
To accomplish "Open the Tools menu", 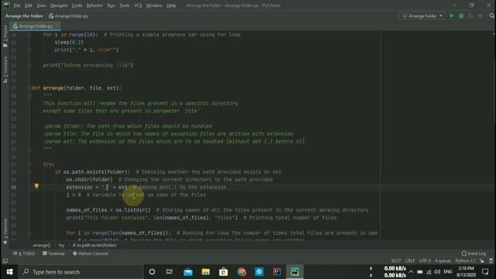I will (x=124, y=5).
